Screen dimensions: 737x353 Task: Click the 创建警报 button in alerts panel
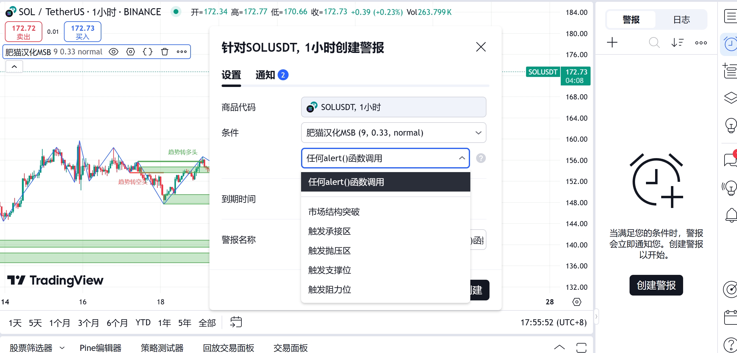click(x=656, y=285)
